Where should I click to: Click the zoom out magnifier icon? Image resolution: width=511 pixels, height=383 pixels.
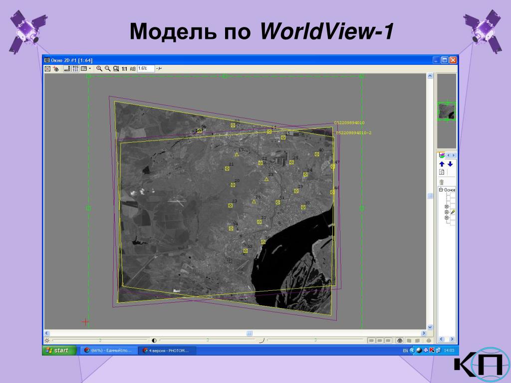point(108,69)
